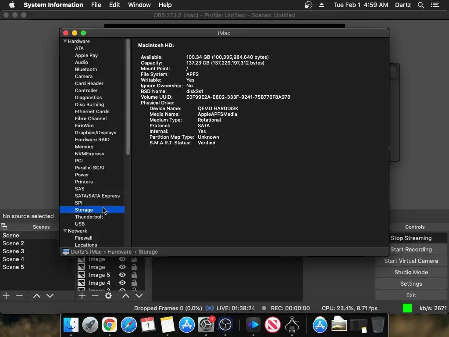449x337 pixels.
Task: Open the System Information app menu
Action: (53, 5)
